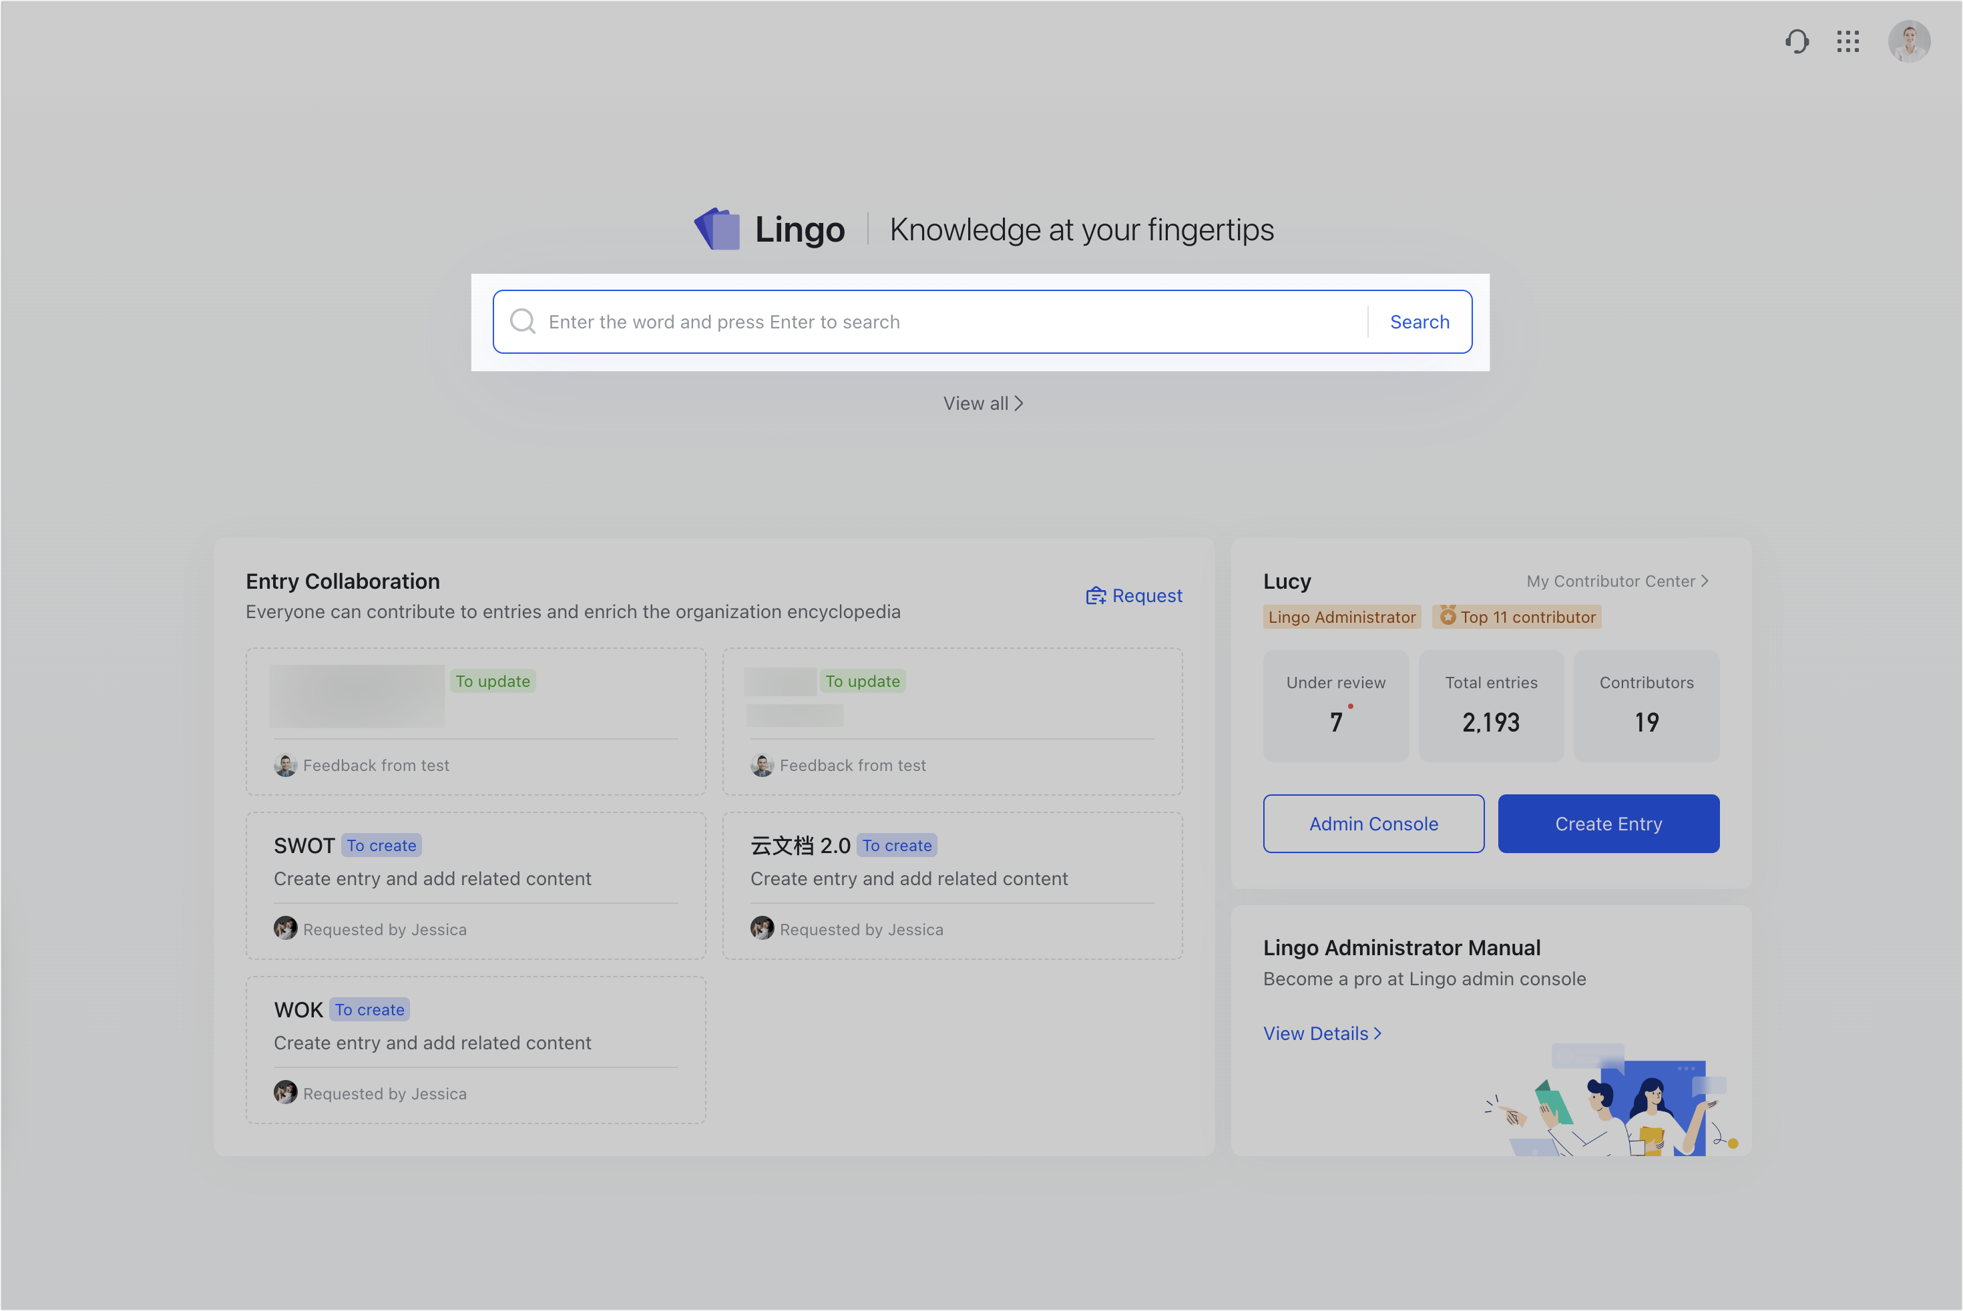Click the Lingo logo icon
This screenshot has width=1963, height=1311.
[718, 229]
